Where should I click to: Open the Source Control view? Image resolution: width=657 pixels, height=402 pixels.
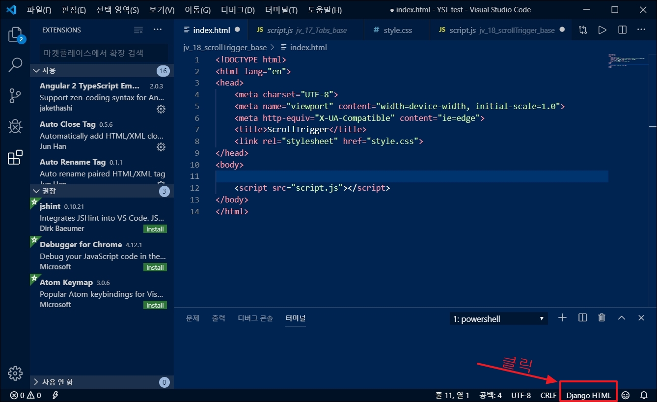15,96
